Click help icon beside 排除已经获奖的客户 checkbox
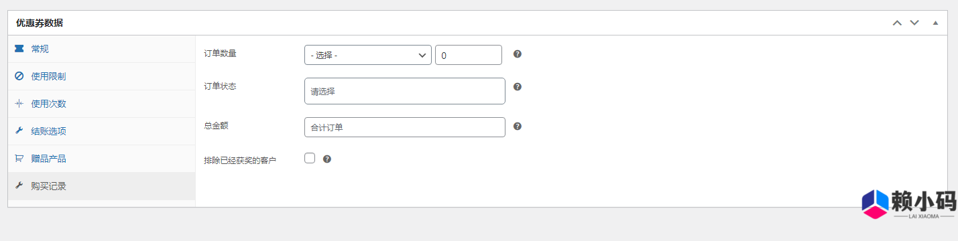This screenshot has width=958, height=241. coord(327,159)
